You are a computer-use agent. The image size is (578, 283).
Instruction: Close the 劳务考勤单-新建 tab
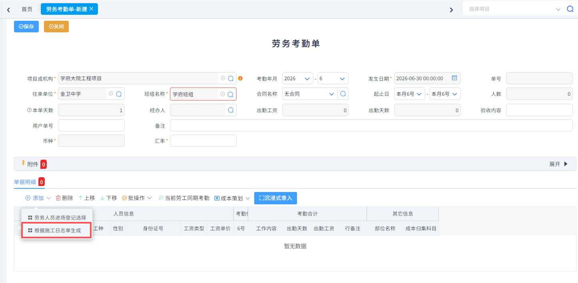click(92, 8)
